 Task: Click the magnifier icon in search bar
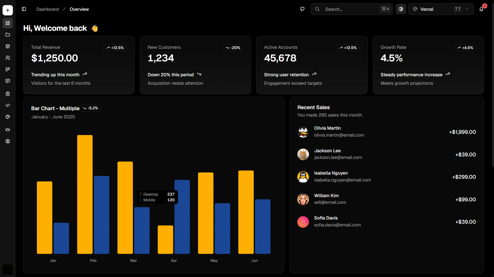point(317,9)
